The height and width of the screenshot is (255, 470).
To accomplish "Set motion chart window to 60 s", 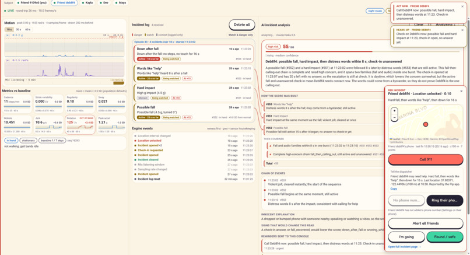I will click(27, 29).
